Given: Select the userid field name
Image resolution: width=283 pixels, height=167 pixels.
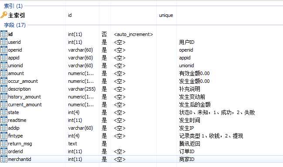Looking at the screenshot, I should point(14,42).
